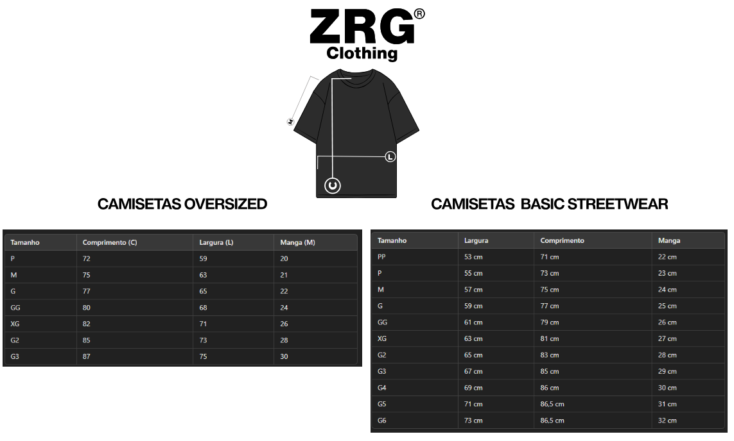Select the 86 cm length for Streetwear G4
The width and height of the screenshot is (734, 441).
[x=550, y=388]
